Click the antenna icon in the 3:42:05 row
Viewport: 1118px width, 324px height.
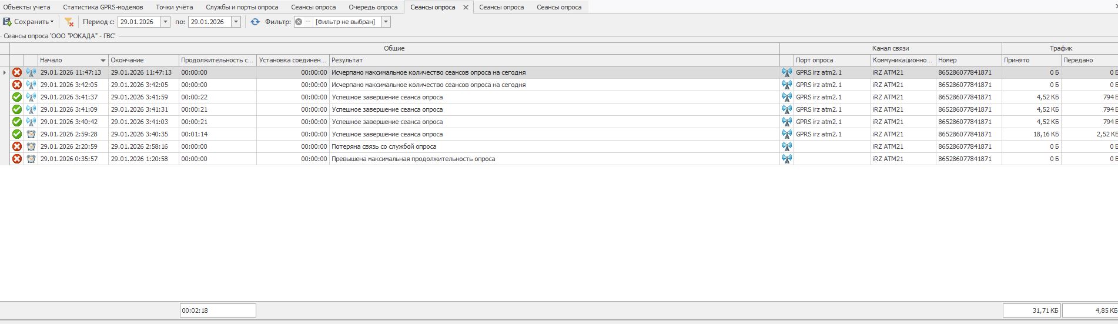(31, 85)
